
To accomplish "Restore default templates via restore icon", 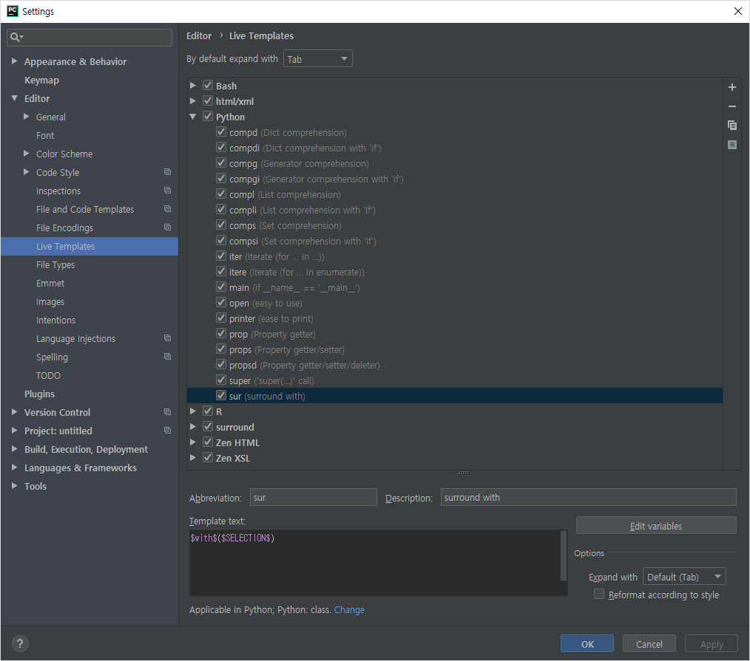I will [732, 145].
